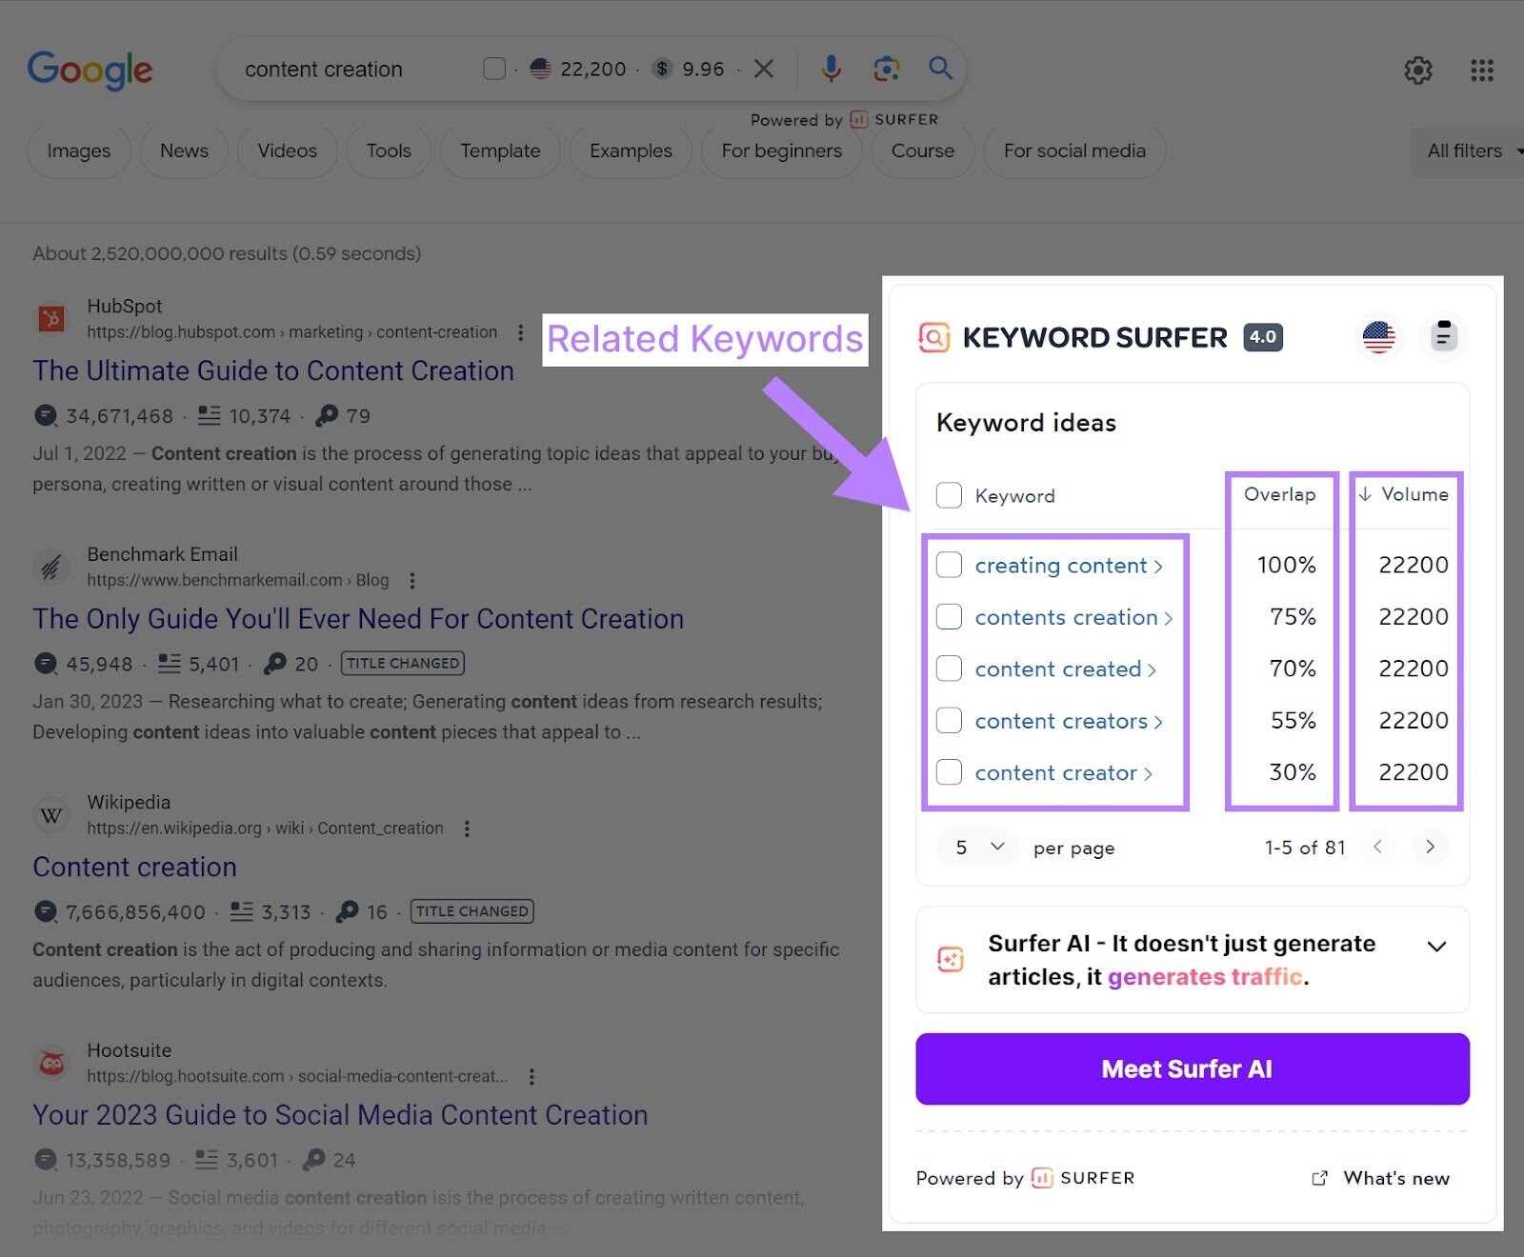Open the per page count dropdown
Image resolution: width=1524 pixels, height=1257 pixels.
(x=979, y=847)
